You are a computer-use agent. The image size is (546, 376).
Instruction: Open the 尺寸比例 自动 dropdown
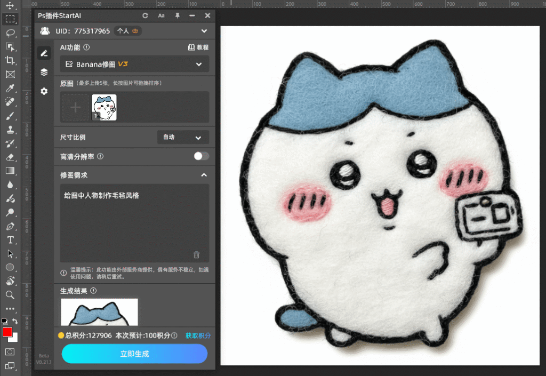pyautogui.click(x=182, y=138)
